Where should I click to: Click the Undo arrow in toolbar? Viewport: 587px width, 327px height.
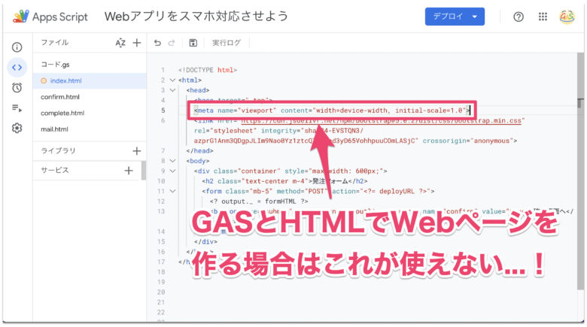point(157,43)
